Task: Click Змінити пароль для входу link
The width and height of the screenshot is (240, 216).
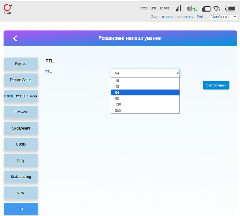Action: coord(172,17)
